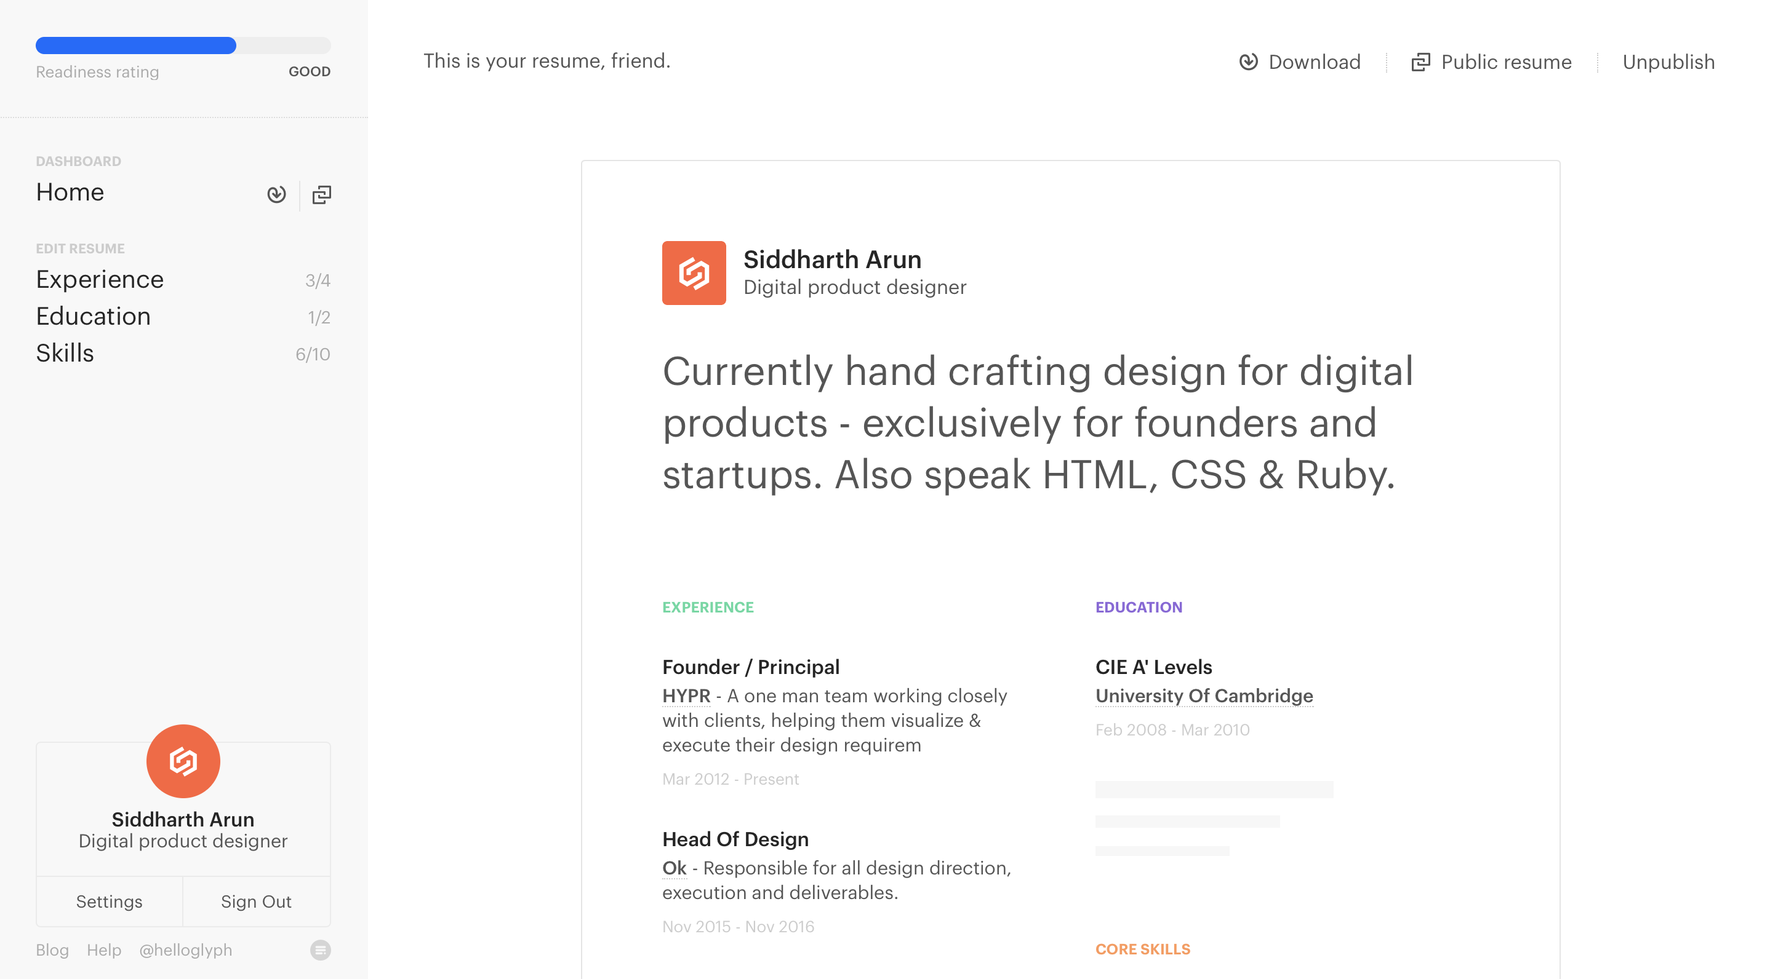The height and width of the screenshot is (979, 1770).
Task: Click the public resume icon in top bar
Action: [x=1420, y=61]
